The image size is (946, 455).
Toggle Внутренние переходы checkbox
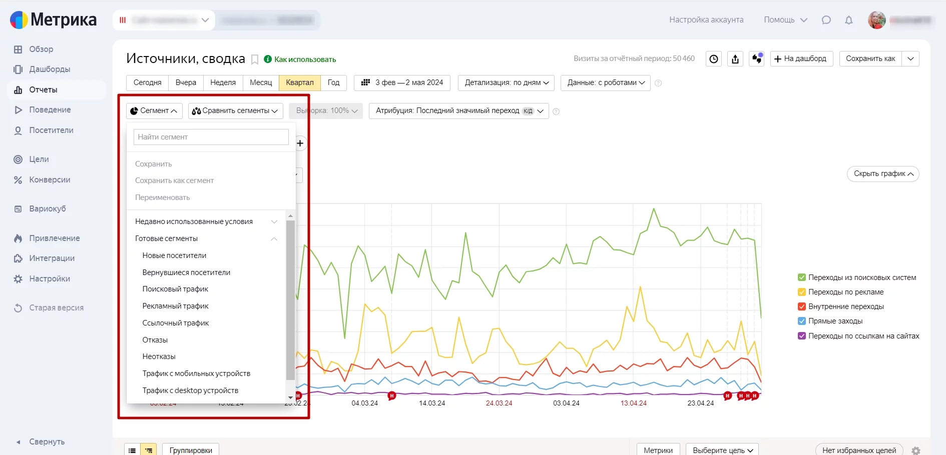802,306
